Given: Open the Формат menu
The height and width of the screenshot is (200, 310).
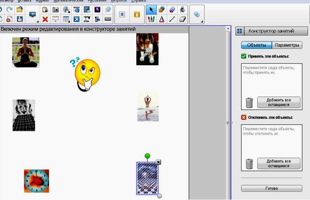Looking at the screenshot, I should pos(42,1).
